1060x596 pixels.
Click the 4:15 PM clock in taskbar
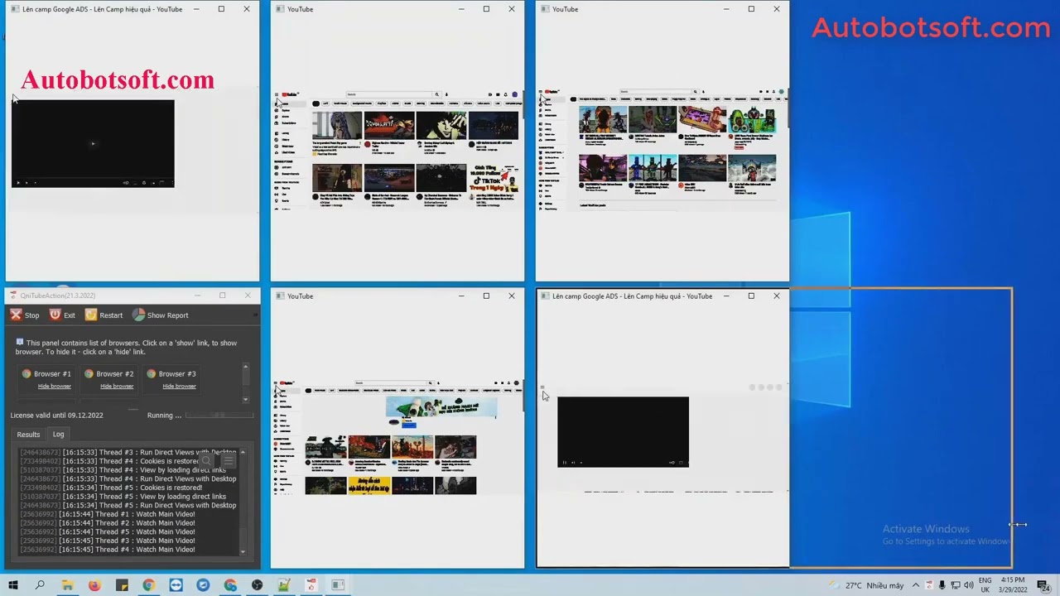1014,585
